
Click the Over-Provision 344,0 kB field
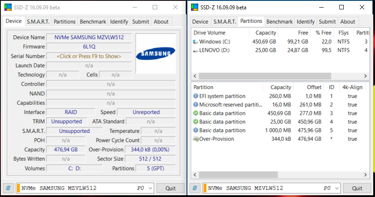pos(150,150)
